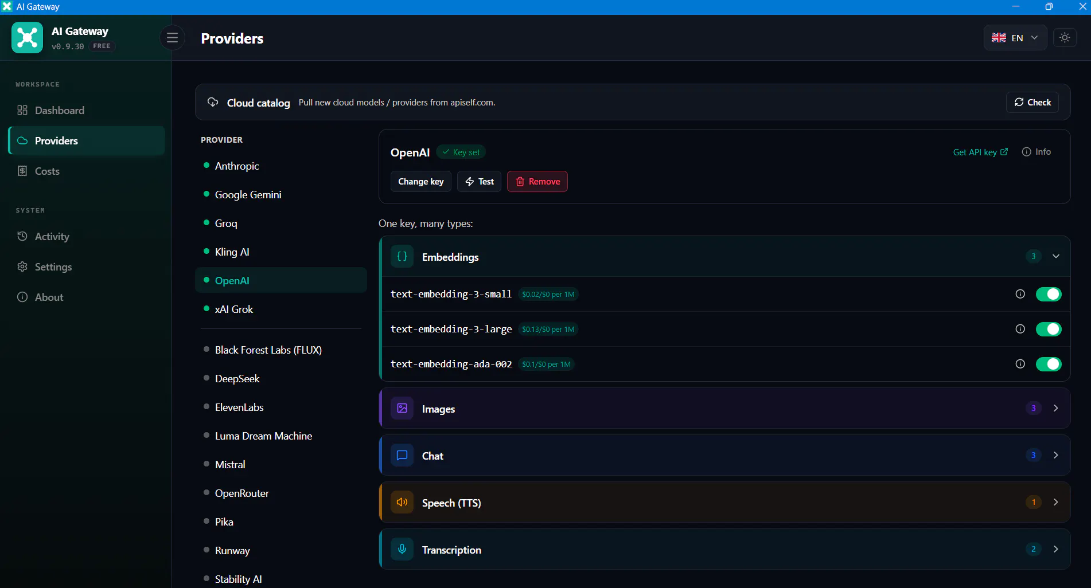The width and height of the screenshot is (1091, 588).
Task: Show info for text-embedding-3-large
Action: (1020, 329)
